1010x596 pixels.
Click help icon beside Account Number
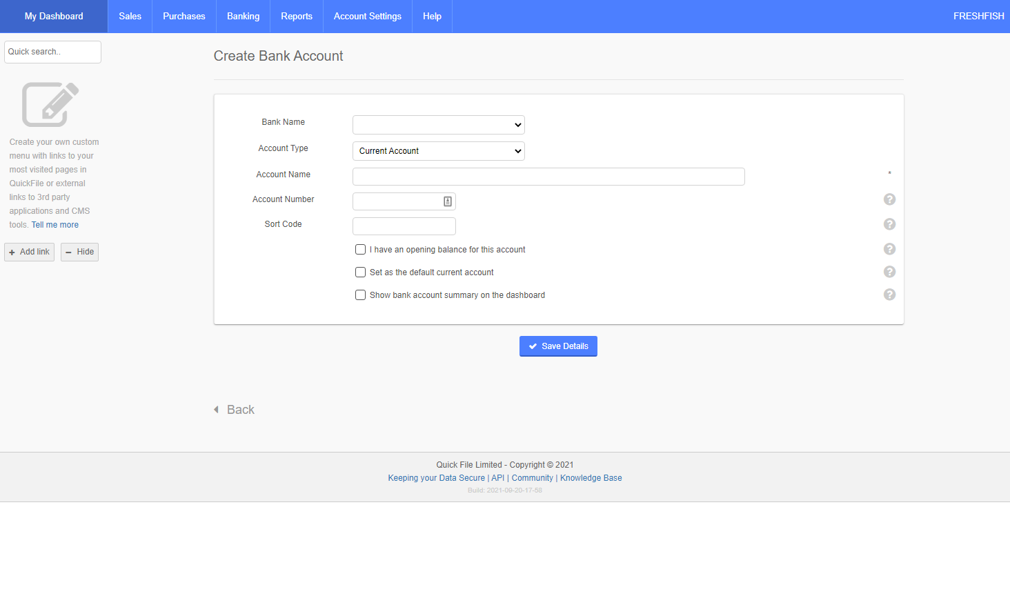[889, 199]
